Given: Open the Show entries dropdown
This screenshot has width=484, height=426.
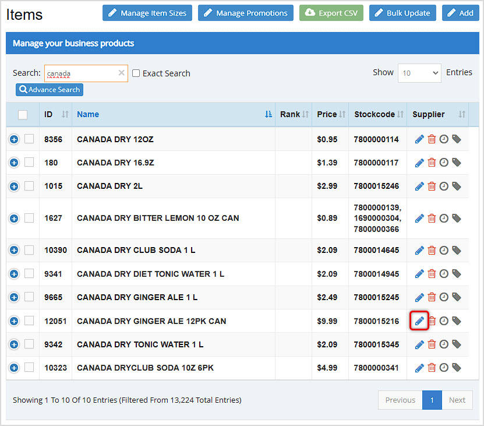Looking at the screenshot, I should coord(419,73).
